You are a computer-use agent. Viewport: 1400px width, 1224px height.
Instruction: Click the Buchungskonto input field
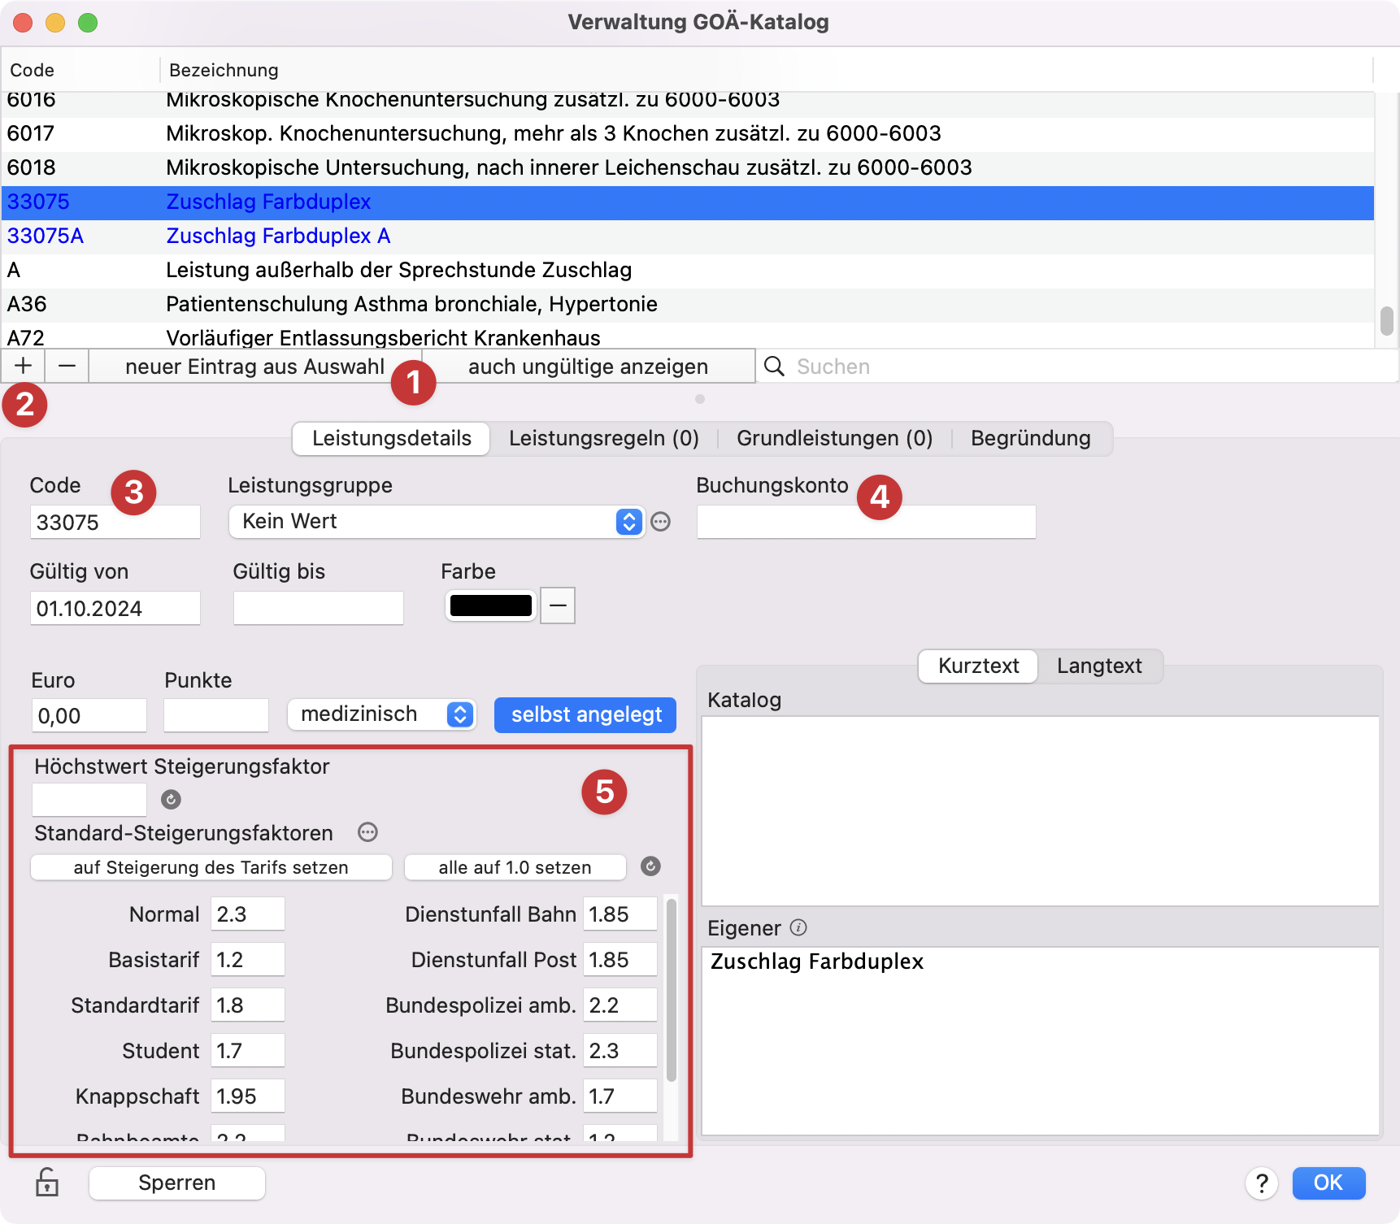[x=866, y=522]
